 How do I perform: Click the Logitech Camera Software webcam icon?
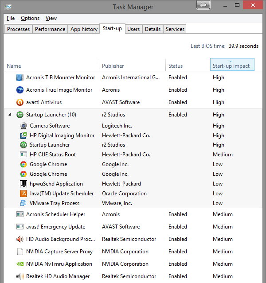click(x=23, y=126)
